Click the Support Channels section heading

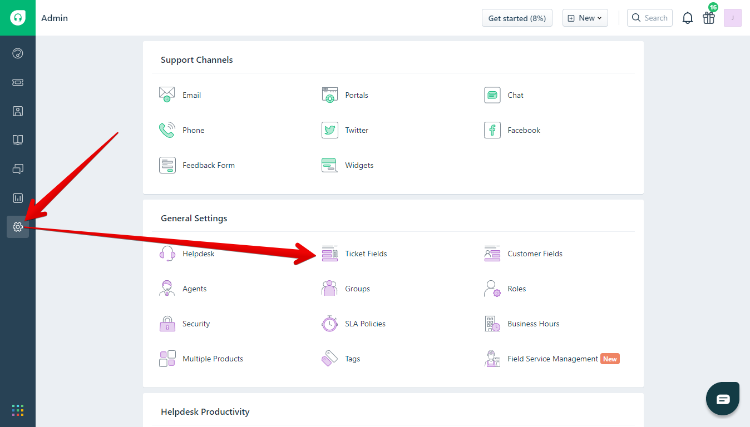(197, 60)
